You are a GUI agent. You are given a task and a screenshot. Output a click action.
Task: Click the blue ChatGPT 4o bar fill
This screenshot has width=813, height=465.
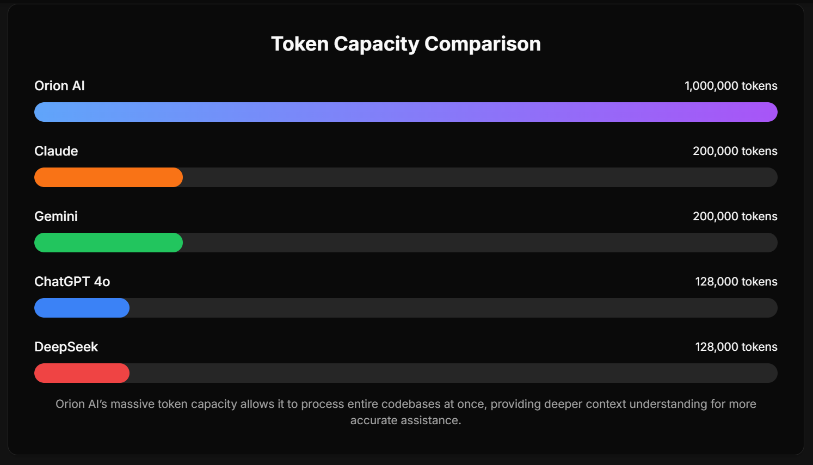(x=82, y=308)
